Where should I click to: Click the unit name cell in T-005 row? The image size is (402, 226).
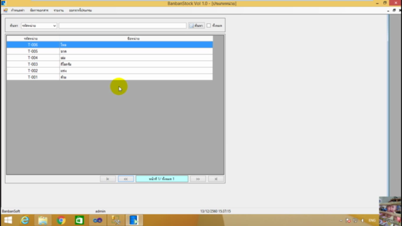tap(136, 51)
